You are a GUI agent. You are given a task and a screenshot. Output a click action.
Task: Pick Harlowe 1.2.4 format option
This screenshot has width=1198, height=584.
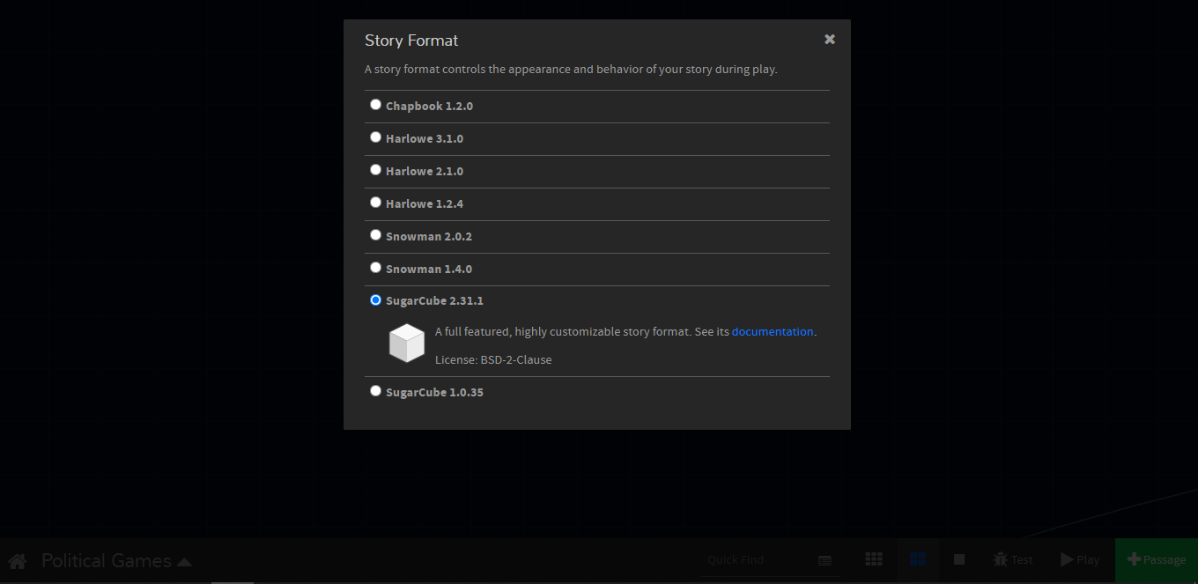[x=376, y=203]
